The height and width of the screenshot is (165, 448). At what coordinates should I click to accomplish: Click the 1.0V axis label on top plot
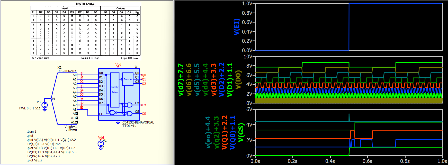coord(247,4)
